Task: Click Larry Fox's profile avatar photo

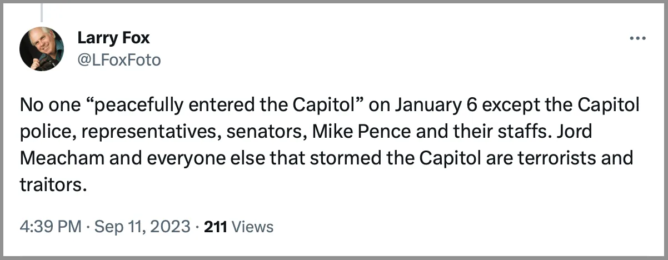Action: pyautogui.click(x=42, y=49)
